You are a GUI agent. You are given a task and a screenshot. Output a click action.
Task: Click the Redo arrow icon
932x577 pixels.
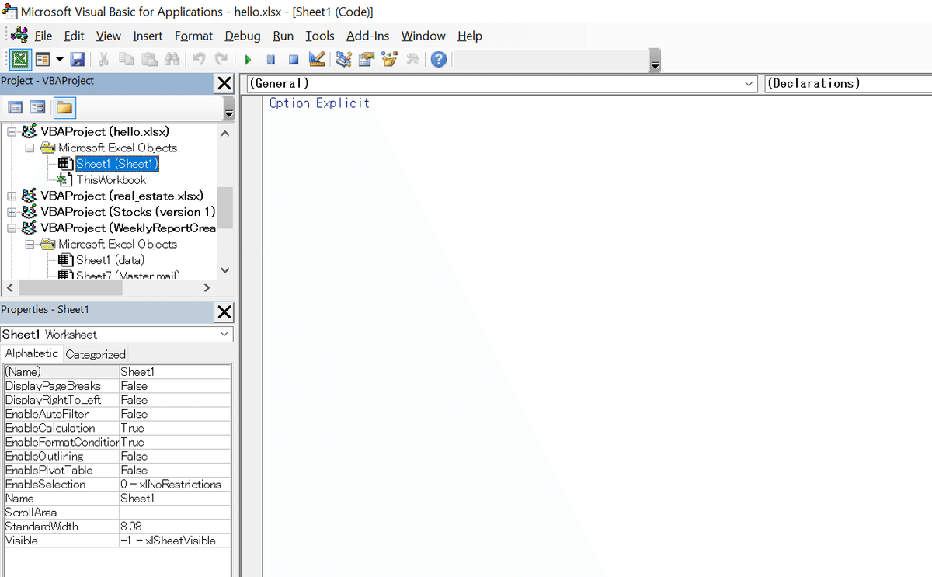point(222,59)
